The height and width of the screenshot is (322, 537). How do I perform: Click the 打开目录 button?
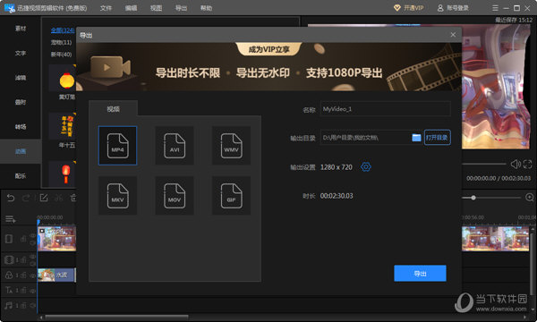point(437,138)
